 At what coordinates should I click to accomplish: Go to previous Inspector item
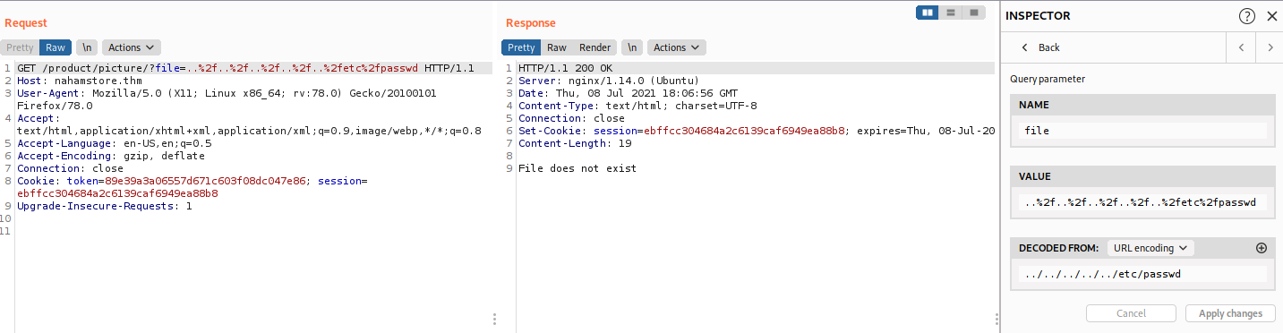point(1241,47)
